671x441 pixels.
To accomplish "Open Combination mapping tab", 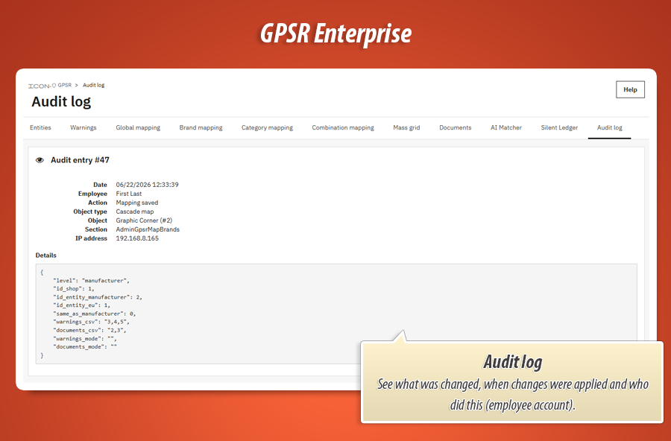I will tap(343, 127).
